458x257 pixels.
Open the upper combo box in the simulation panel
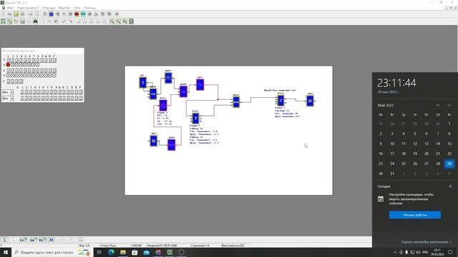(8, 92)
